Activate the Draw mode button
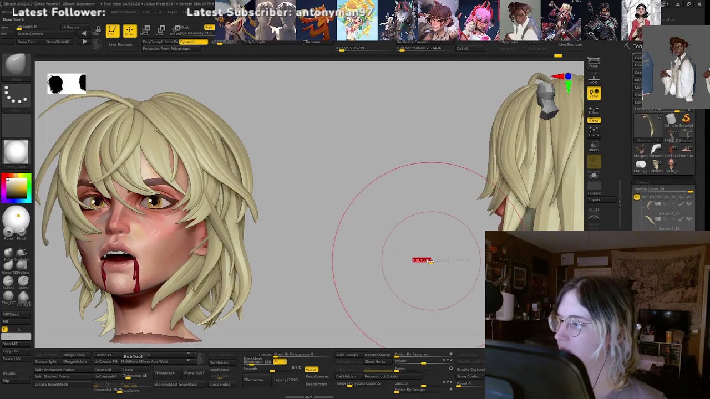The width and height of the screenshot is (710, 399). 130,30
